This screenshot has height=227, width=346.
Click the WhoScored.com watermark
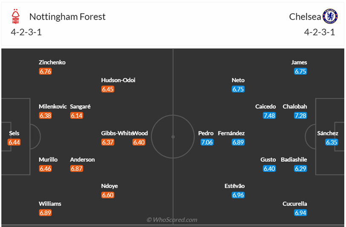pyautogui.click(x=172, y=220)
